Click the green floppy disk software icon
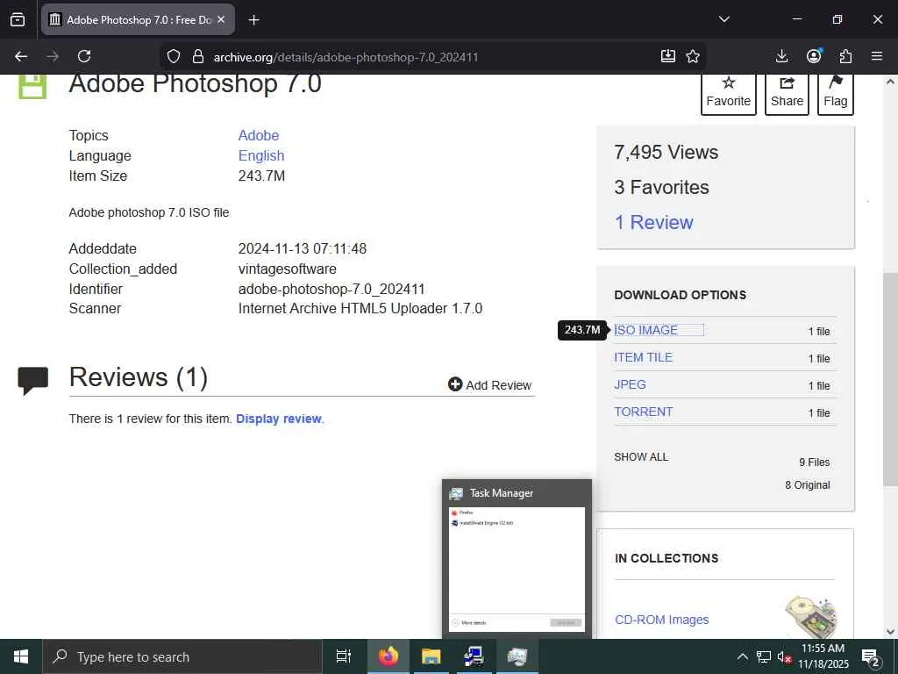This screenshot has width=898, height=674. coord(32,86)
